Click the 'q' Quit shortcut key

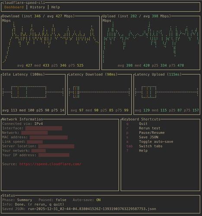[127, 124]
